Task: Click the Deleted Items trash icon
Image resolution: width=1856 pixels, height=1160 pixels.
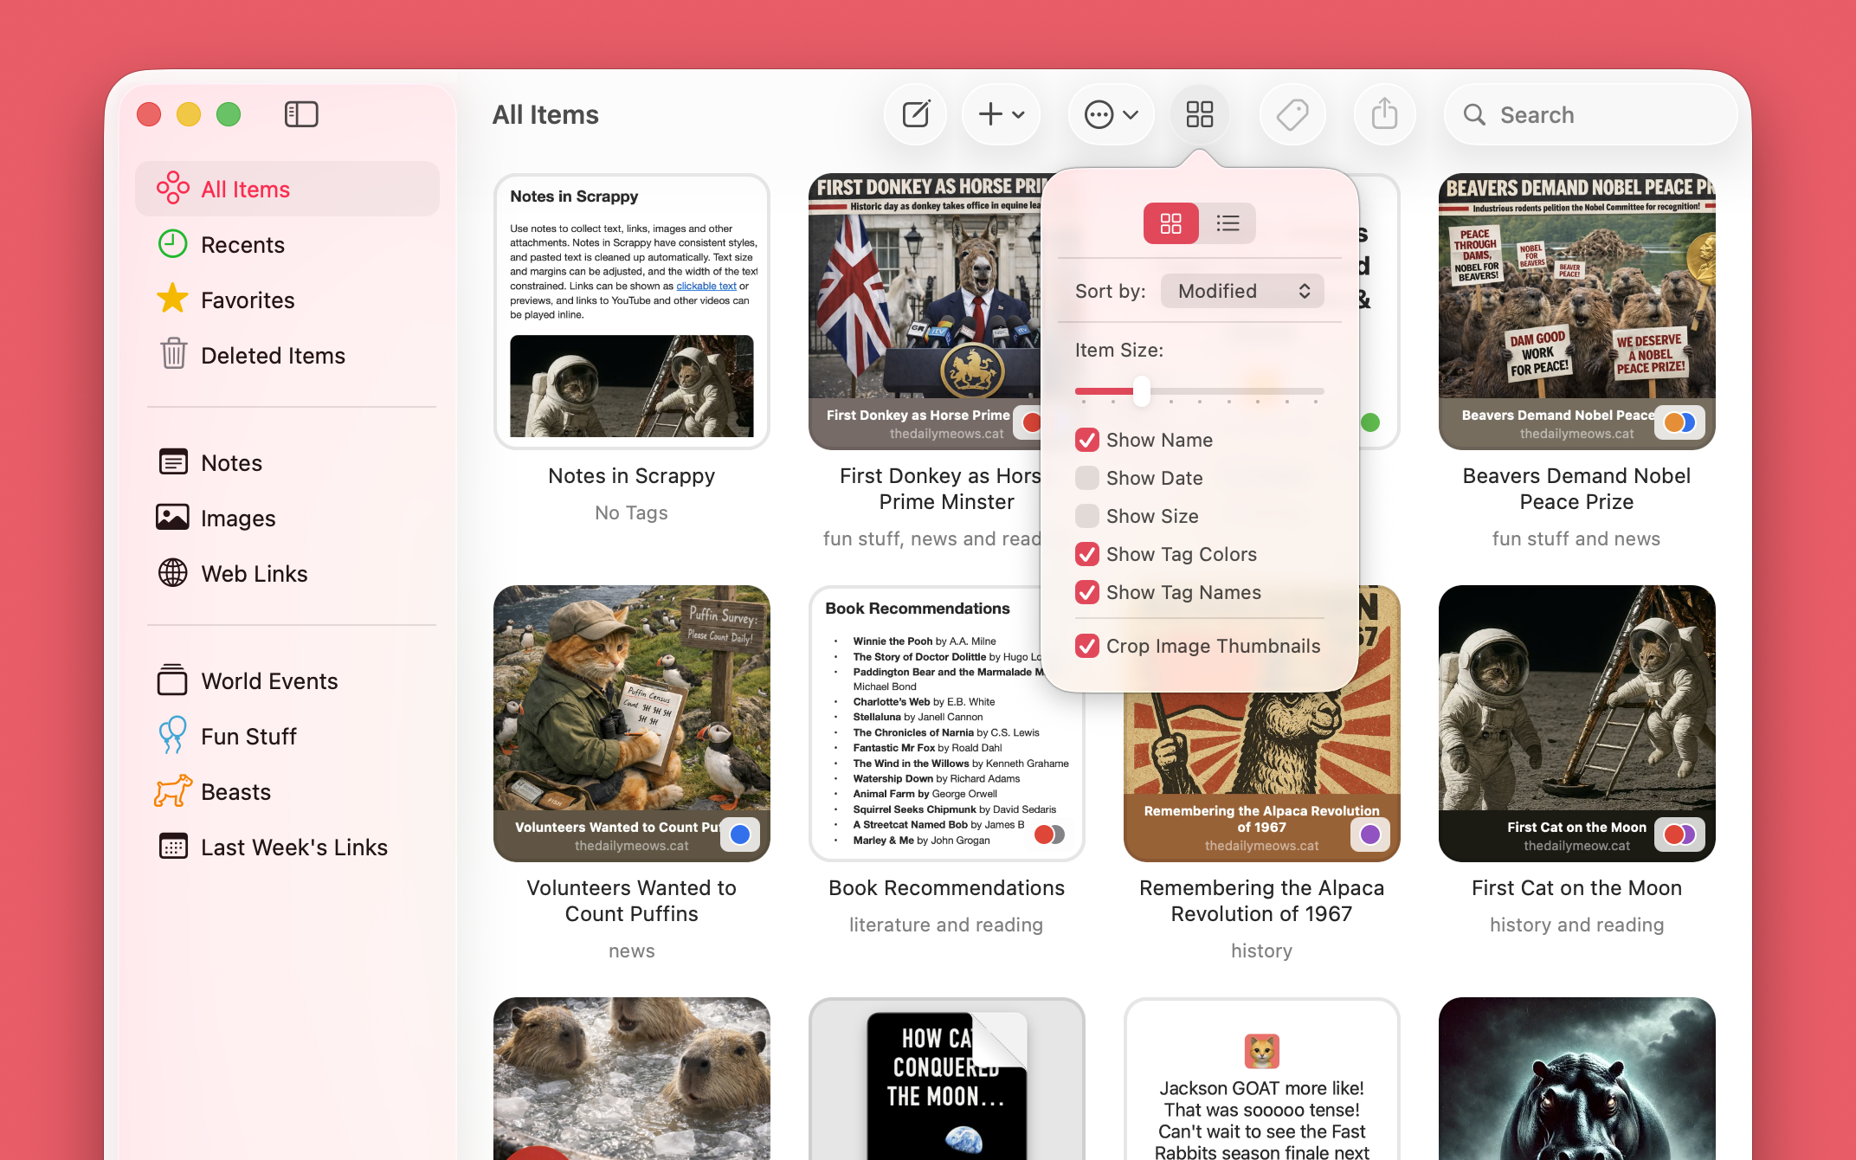Action: click(x=173, y=354)
